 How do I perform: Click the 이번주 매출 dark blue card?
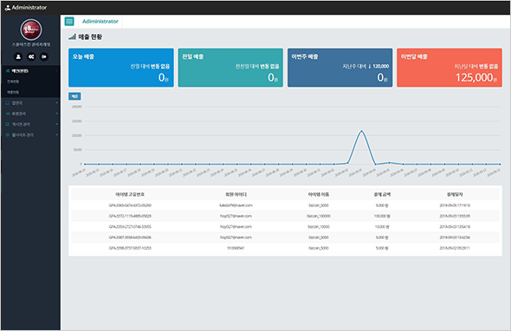(x=340, y=68)
